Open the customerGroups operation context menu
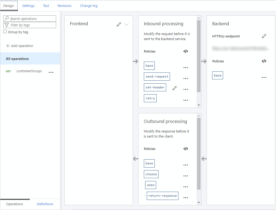This screenshot has height=210, width=276. click(x=51, y=72)
